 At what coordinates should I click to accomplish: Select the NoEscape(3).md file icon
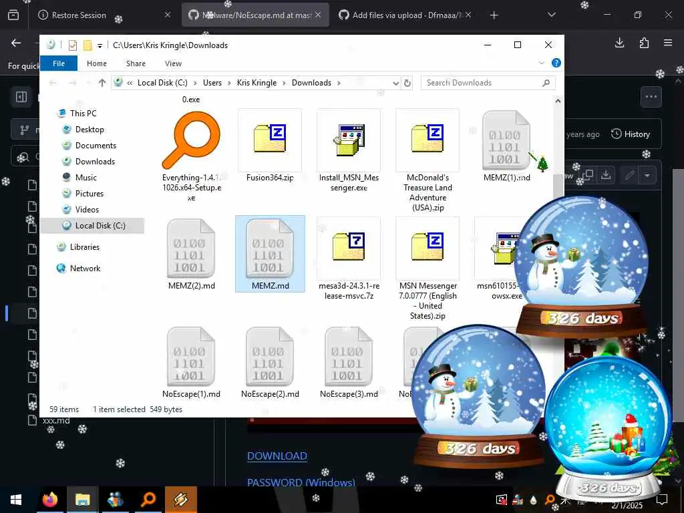349,357
